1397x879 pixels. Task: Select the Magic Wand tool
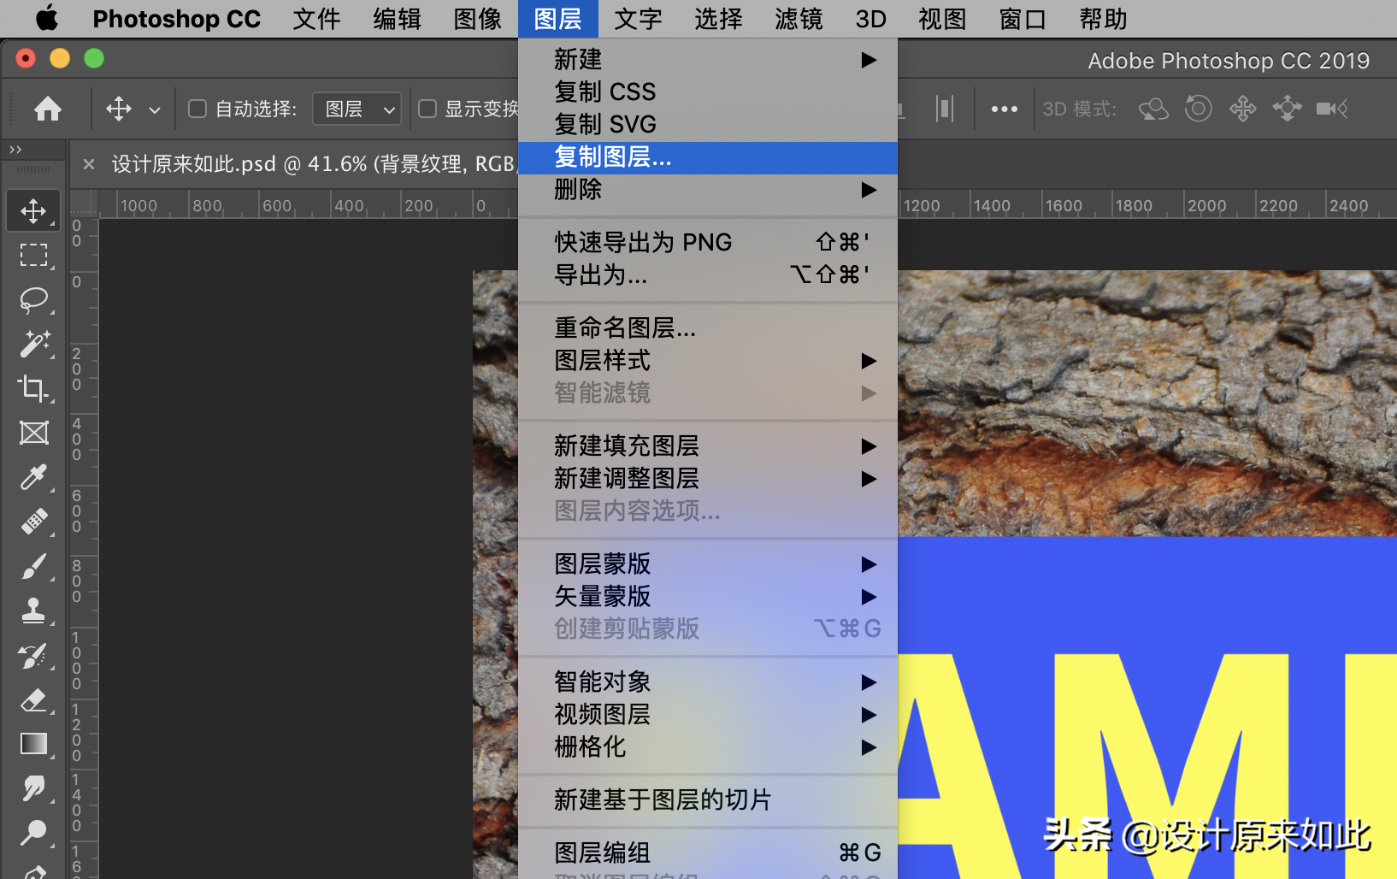point(33,344)
